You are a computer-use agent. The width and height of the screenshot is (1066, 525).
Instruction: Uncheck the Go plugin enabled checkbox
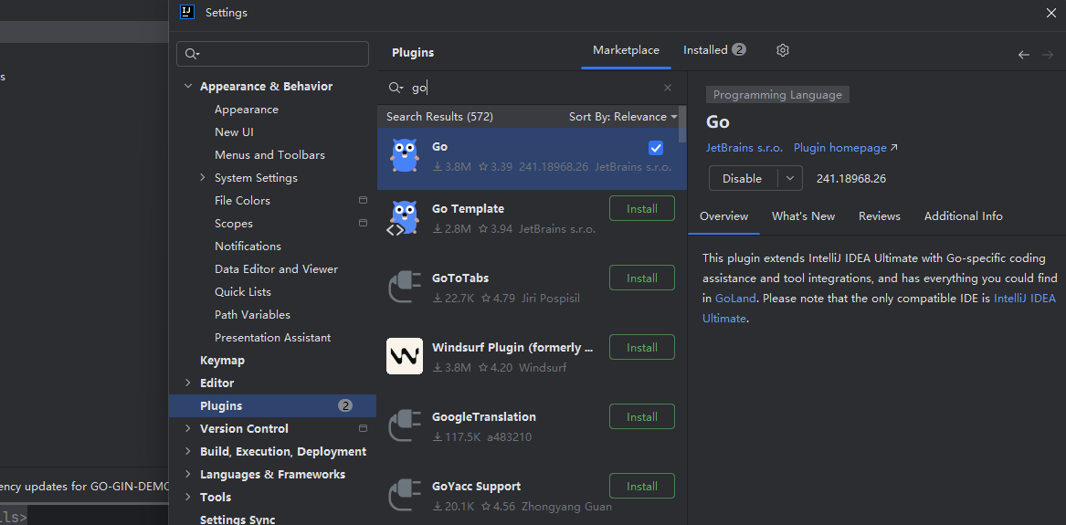656,147
